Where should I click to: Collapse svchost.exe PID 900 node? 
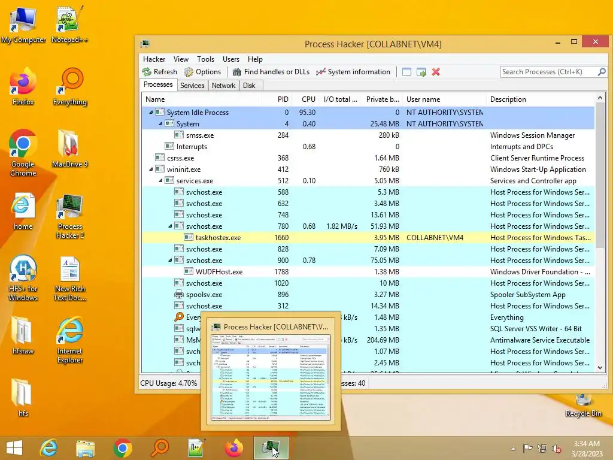pos(170,260)
